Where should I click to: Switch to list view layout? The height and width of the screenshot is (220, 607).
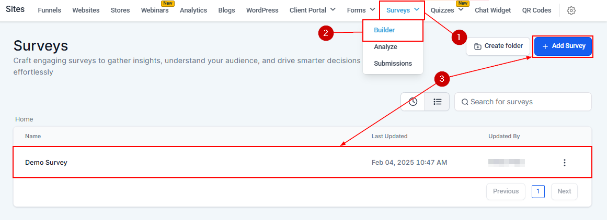click(x=438, y=102)
